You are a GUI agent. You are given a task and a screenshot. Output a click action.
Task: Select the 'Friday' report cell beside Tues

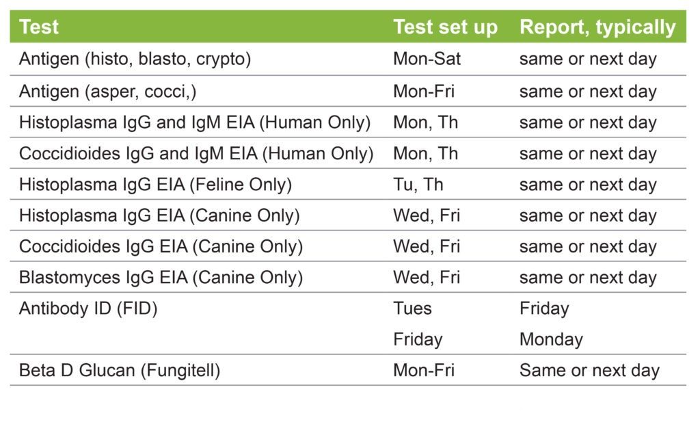[x=544, y=309]
